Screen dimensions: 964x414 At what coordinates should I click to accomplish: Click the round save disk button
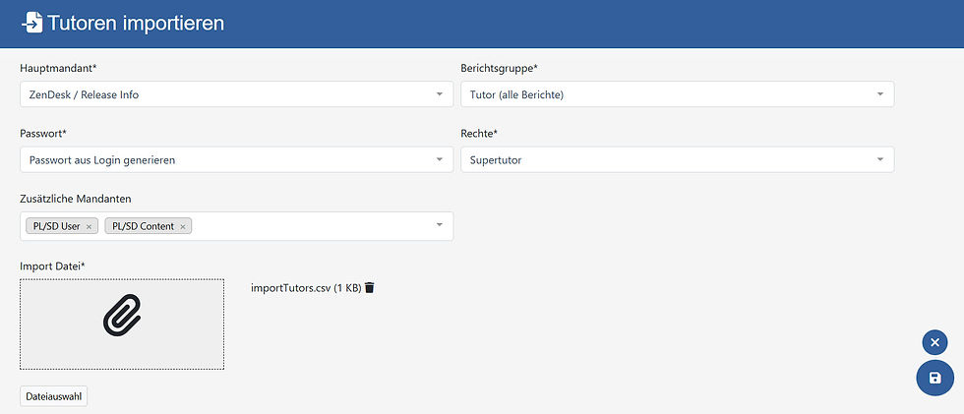click(934, 378)
